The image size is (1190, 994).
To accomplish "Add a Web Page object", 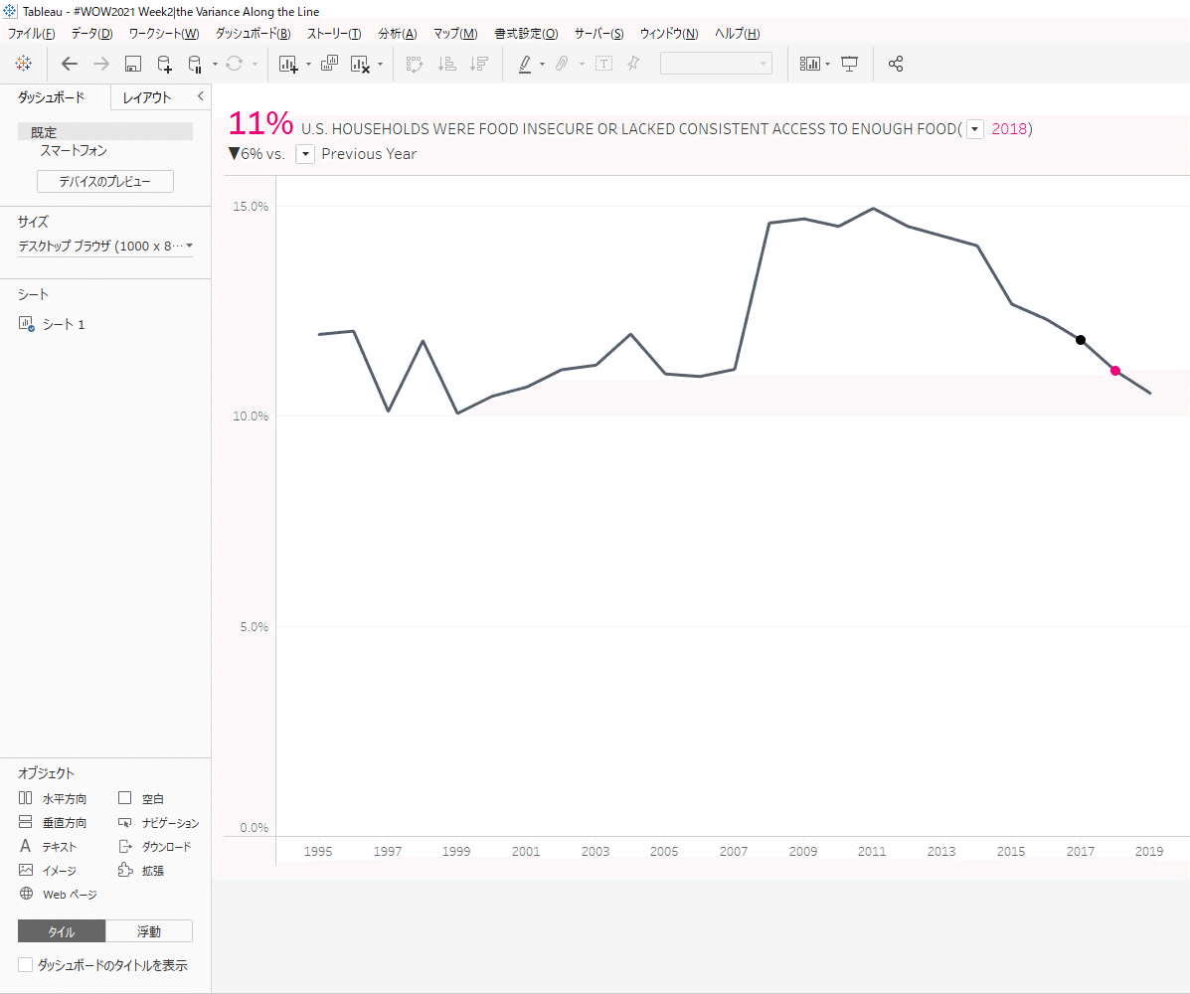I will tap(58, 894).
